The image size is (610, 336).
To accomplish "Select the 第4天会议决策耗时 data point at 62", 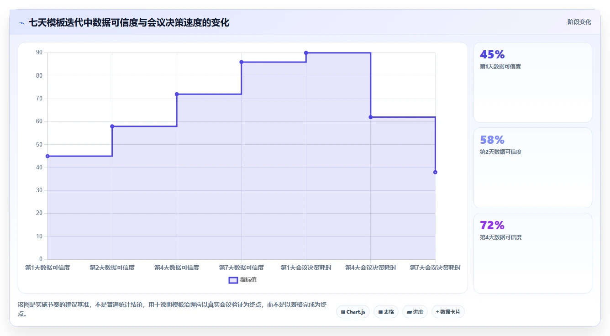I will coord(371,117).
